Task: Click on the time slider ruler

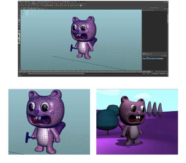Action: pyautogui.click(x=84, y=72)
